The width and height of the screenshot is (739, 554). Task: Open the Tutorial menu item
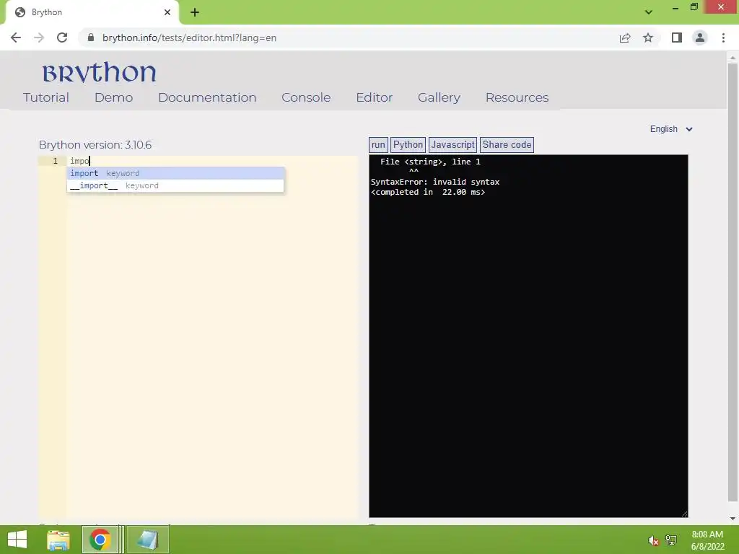pyautogui.click(x=46, y=97)
